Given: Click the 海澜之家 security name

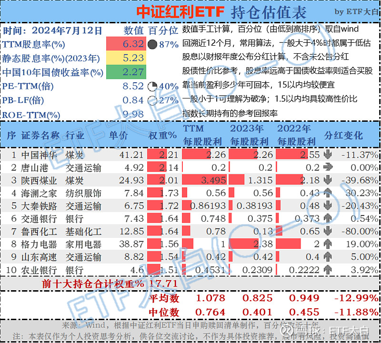Looking at the screenshot, I should pos(39,193).
